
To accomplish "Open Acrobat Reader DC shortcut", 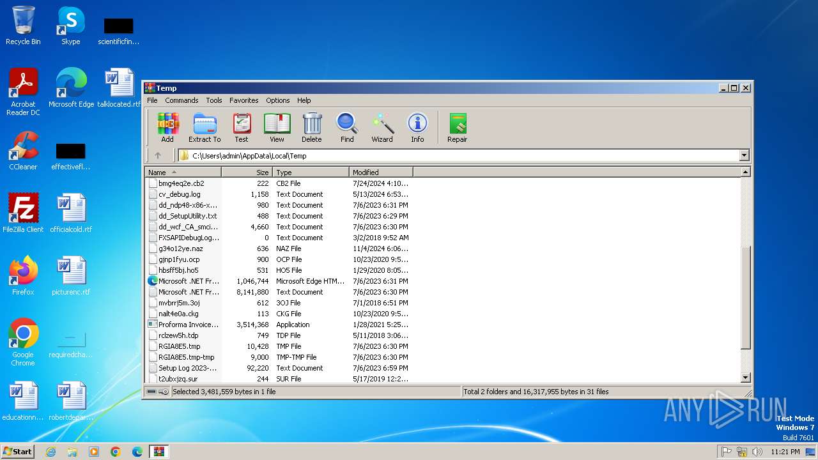I will 23,92.
